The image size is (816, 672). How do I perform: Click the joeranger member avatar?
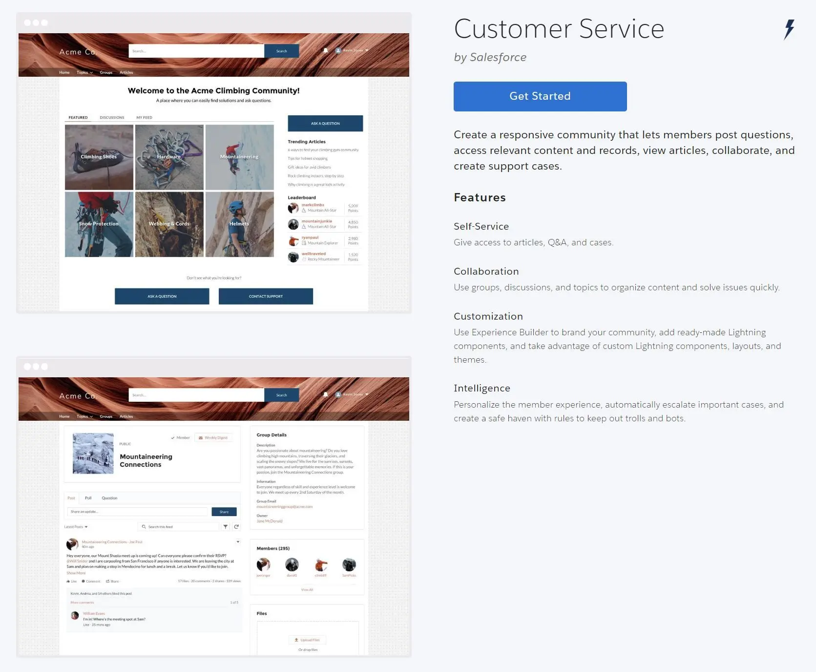click(x=264, y=564)
